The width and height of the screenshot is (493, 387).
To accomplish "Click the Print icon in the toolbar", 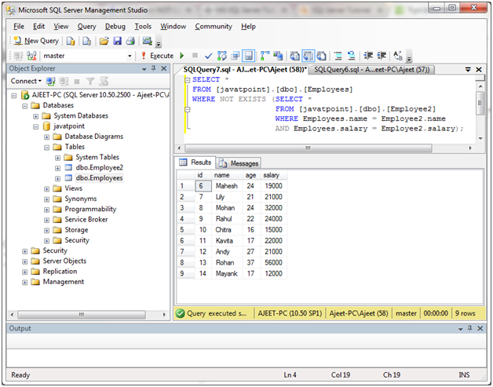I will click(130, 41).
